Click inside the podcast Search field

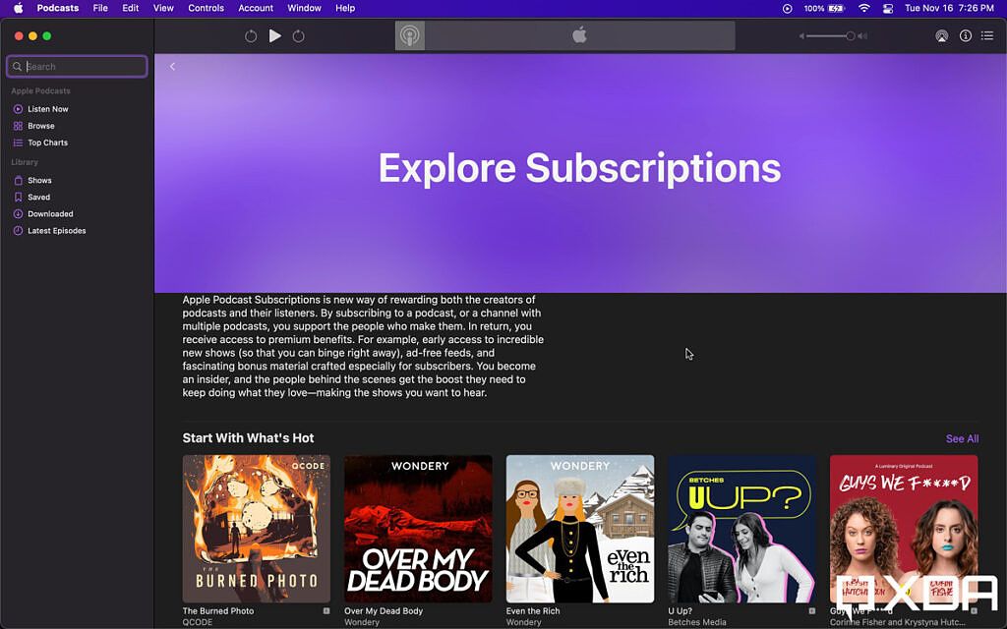77,66
